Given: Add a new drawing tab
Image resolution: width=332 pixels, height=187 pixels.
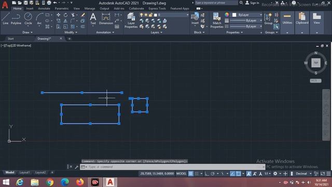Looking at the screenshot, I should [x=70, y=38].
